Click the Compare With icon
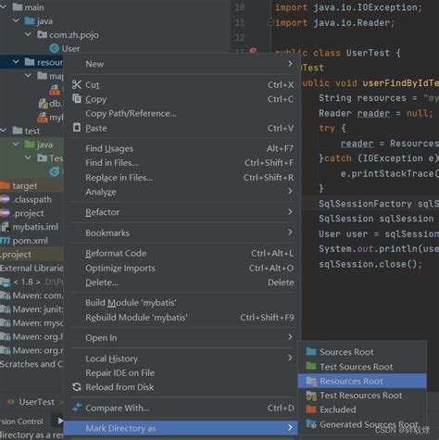Image resolution: width=439 pixels, height=440 pixels. point(77,408)
